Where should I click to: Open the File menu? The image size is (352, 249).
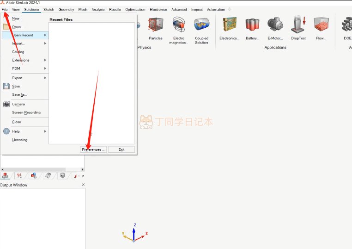[x=5, y=9]
